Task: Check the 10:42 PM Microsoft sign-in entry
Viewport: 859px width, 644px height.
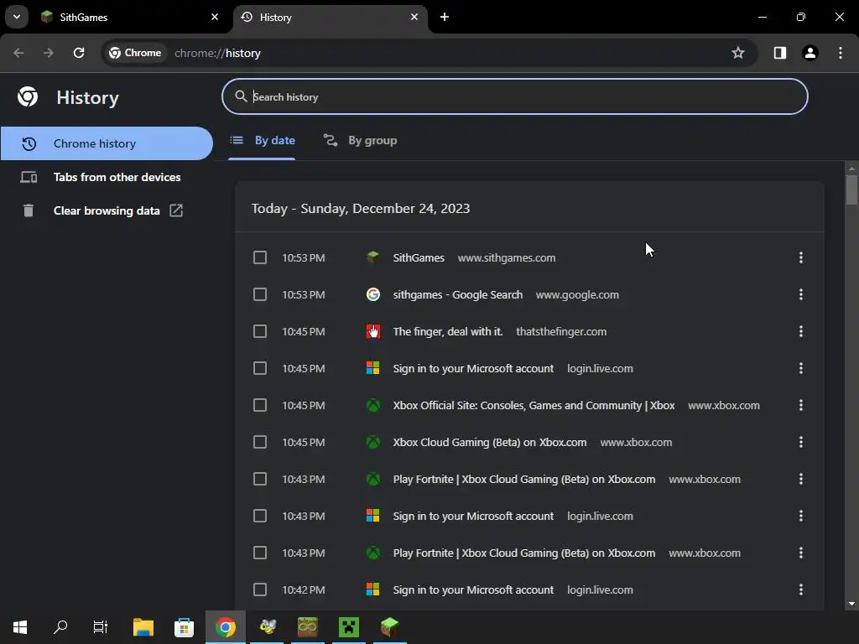Action: click(x=260, y=589)
